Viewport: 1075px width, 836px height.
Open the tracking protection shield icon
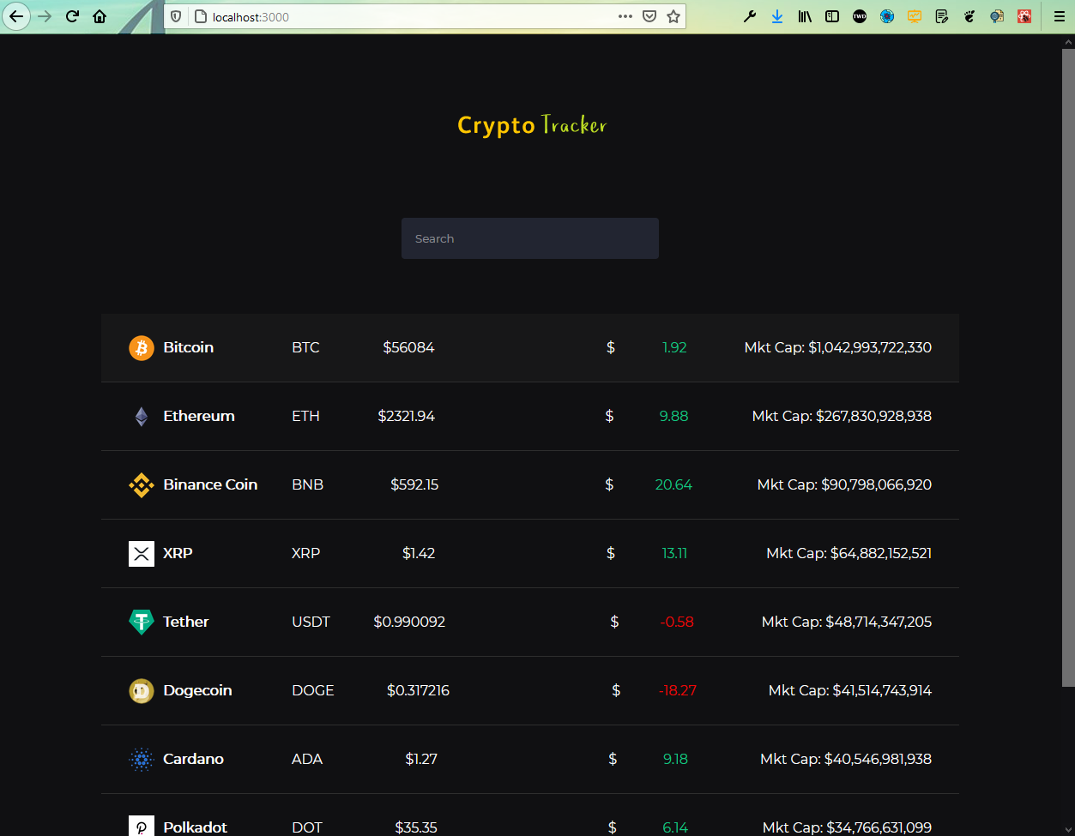point(177,16)
